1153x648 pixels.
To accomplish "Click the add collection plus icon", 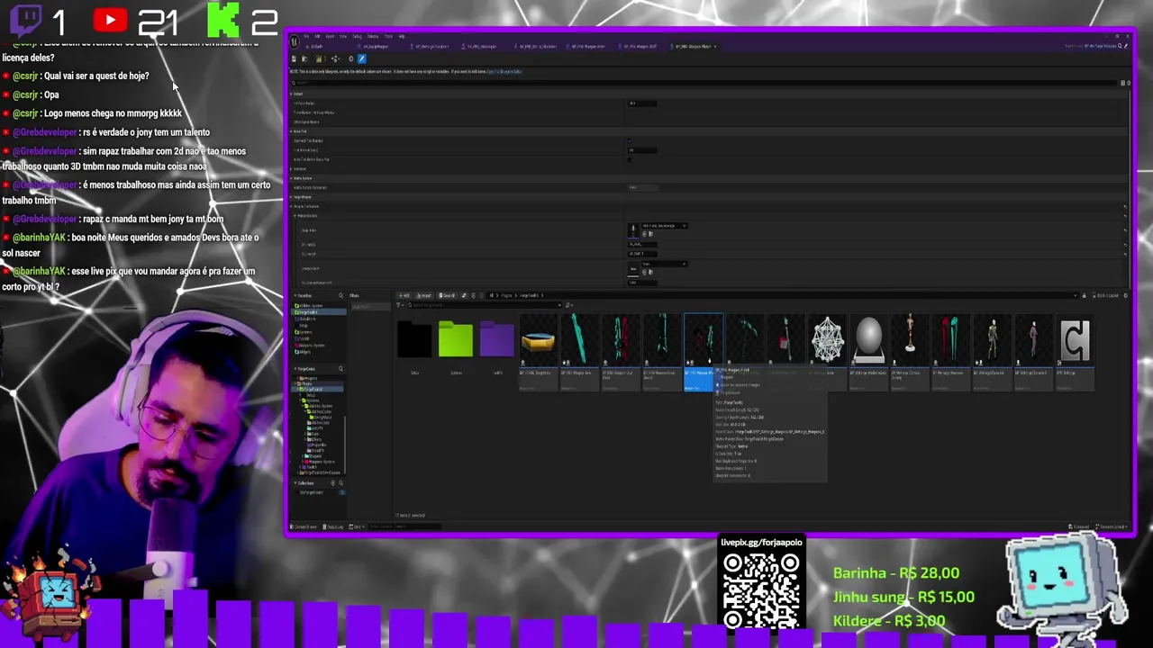I will 332,483.
